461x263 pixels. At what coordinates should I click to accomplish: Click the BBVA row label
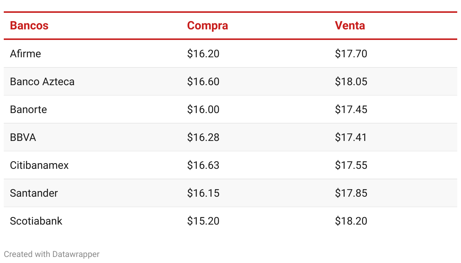[23, 137]
